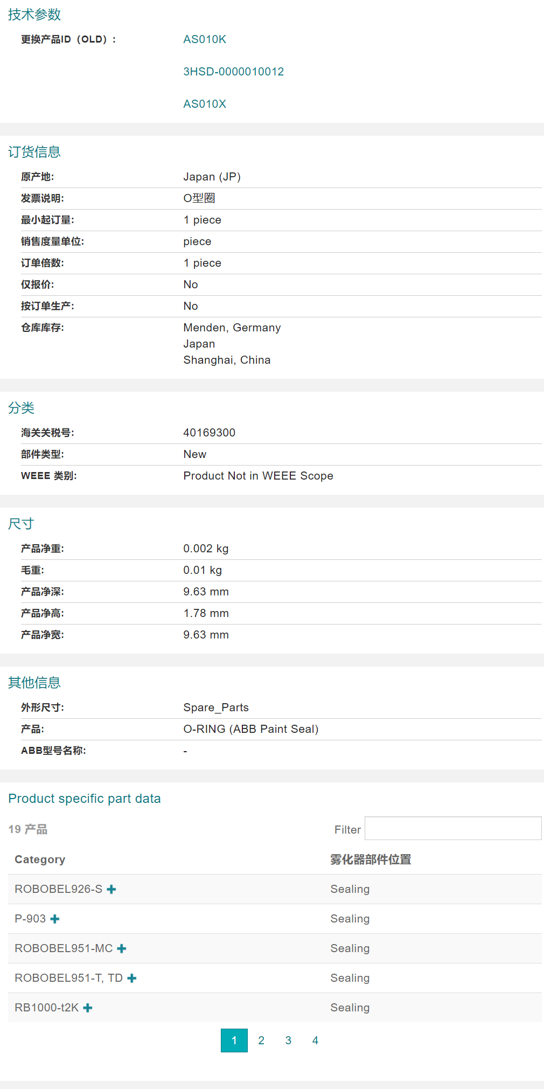This screenshot has width=544, height=1089.
Task: Click the plus icon beside P-903
Action: 55,919
